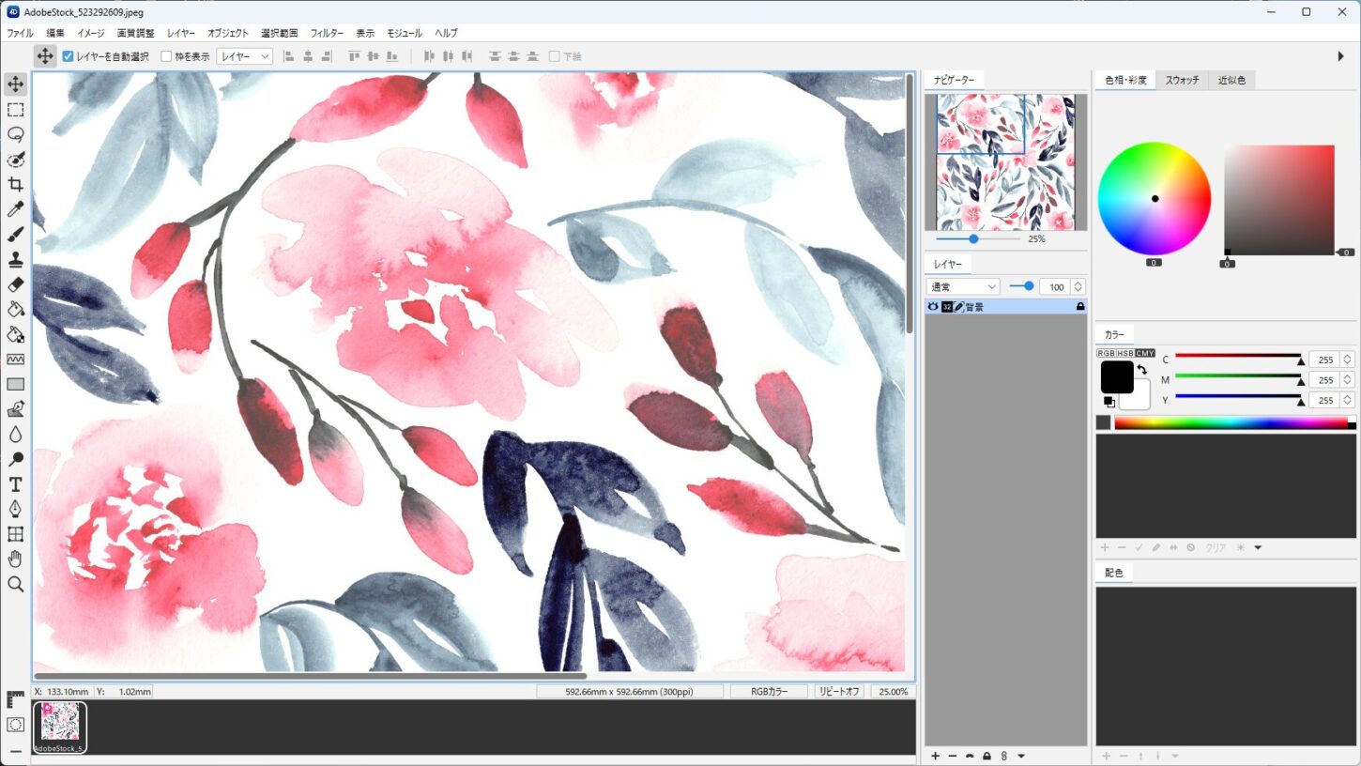Expand the layer panel options menu arrow
Screen dimensions: 1361x766
[x=1021, y=756]
